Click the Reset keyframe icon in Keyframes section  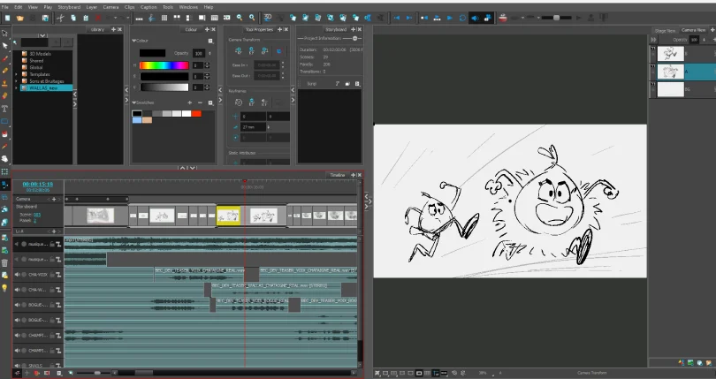239,102
